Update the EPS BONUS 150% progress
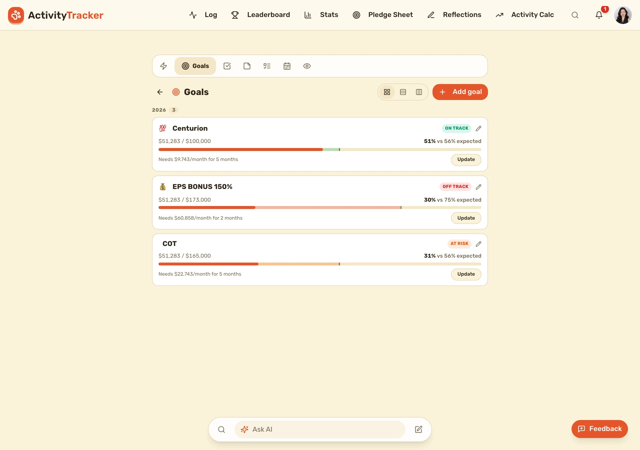The width and height of the screenshot is (640, 450). point(466,218)
